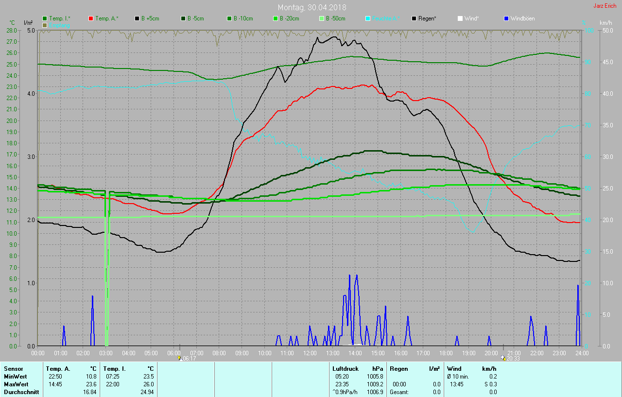Click the B -5cm legend marker

tap(184, 18)
